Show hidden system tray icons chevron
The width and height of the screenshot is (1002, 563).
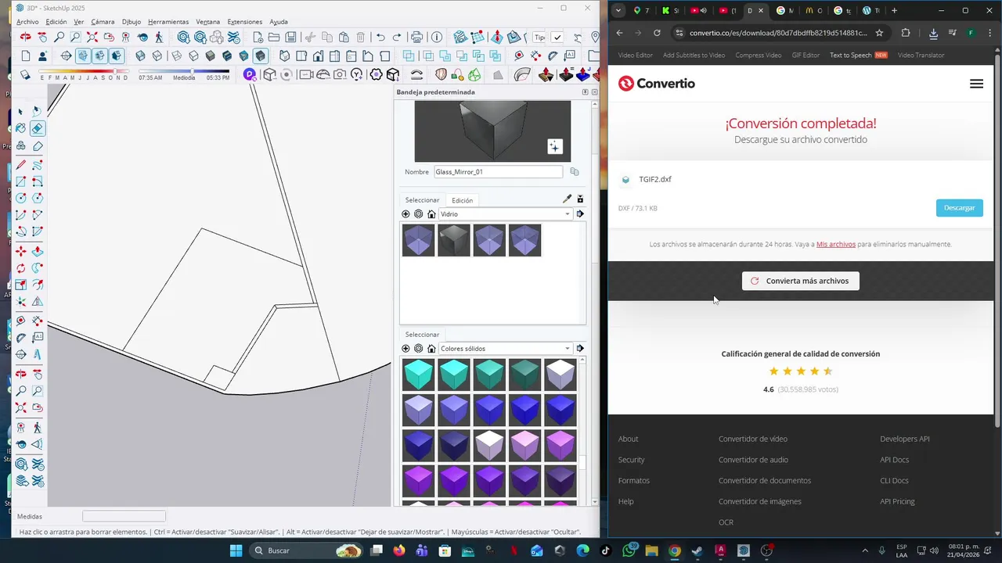[865, 550]
